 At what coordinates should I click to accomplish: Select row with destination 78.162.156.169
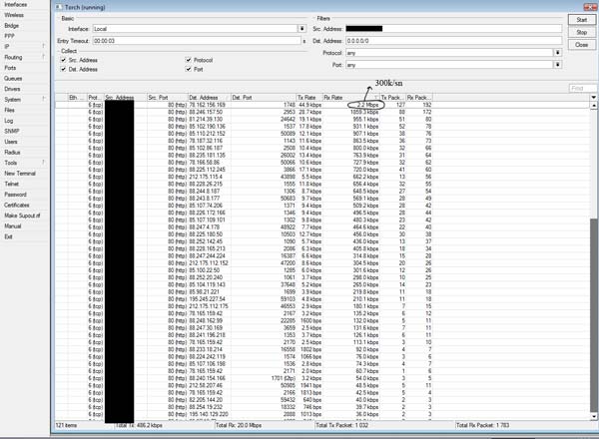pyautogui.click(x=322, y=105)
